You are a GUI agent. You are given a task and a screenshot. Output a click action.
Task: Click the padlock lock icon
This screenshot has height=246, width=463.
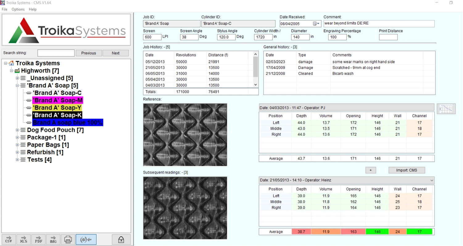coord(121,240)
